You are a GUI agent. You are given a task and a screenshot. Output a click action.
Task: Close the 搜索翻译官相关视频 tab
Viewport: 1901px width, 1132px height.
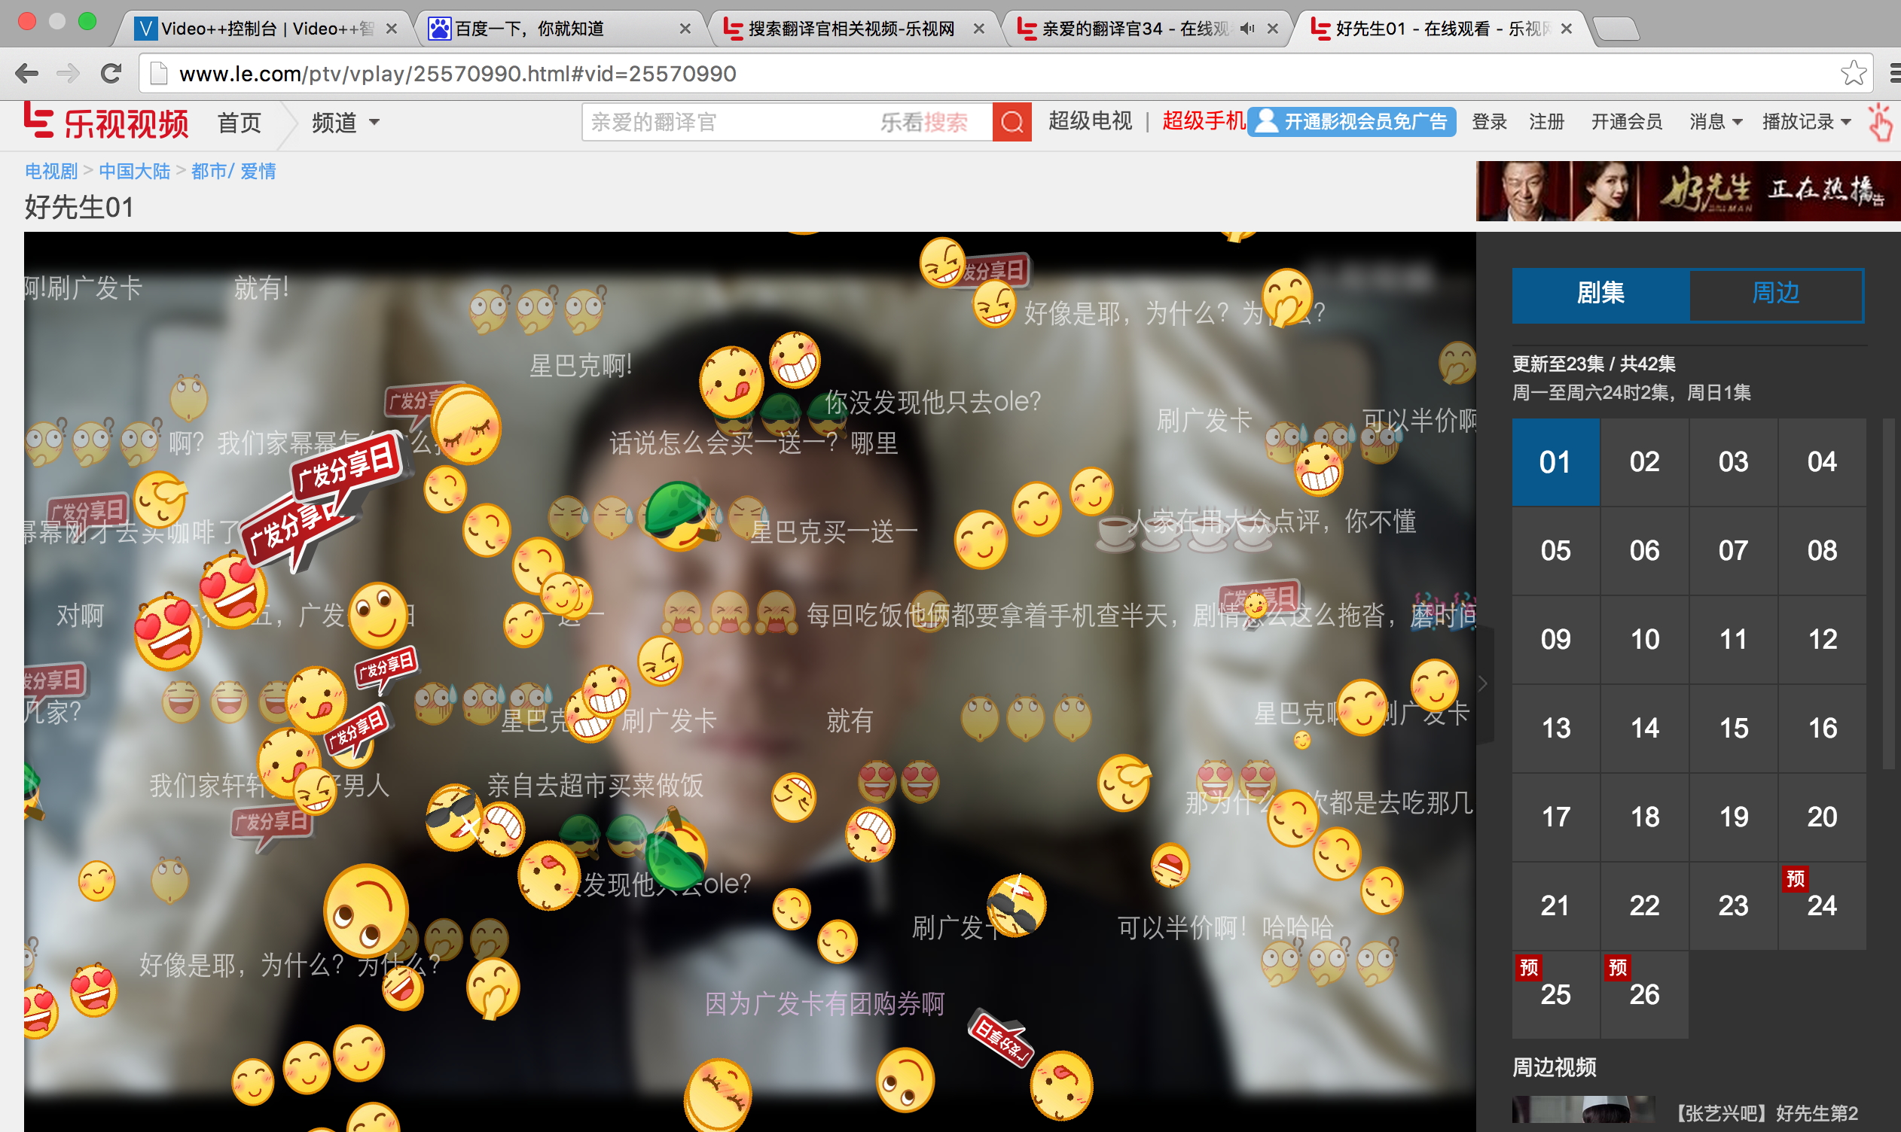[979, 29]
